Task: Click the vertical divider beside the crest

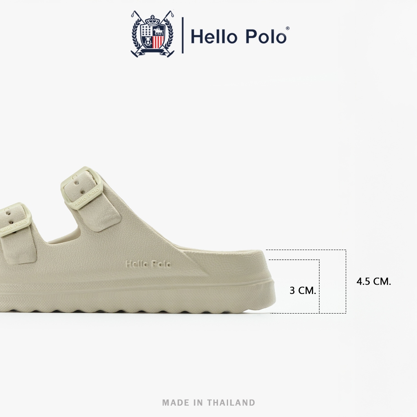Action: tap(183, 35)
